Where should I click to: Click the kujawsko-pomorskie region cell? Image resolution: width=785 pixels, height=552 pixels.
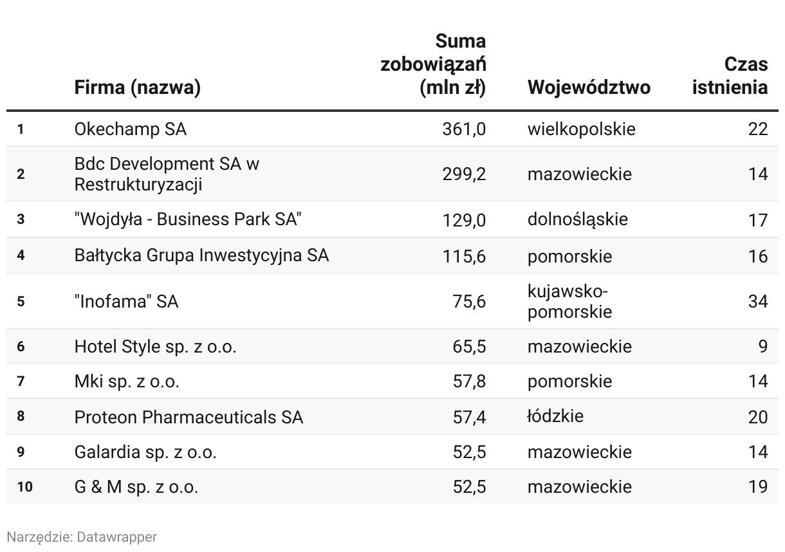(x=569, y=301)
